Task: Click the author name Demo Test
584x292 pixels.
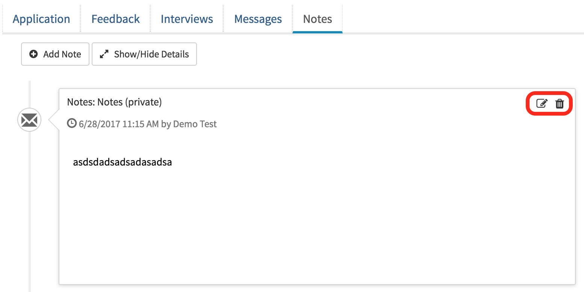Action: click(x=195, y=124)
